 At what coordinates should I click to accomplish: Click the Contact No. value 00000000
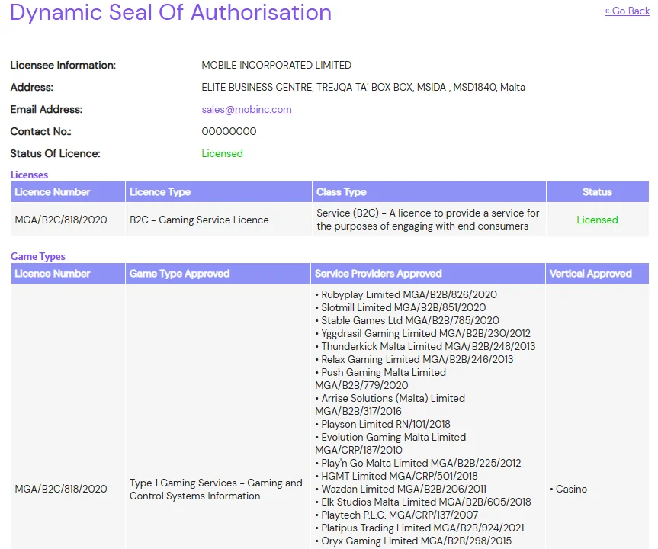coord(229,131)
